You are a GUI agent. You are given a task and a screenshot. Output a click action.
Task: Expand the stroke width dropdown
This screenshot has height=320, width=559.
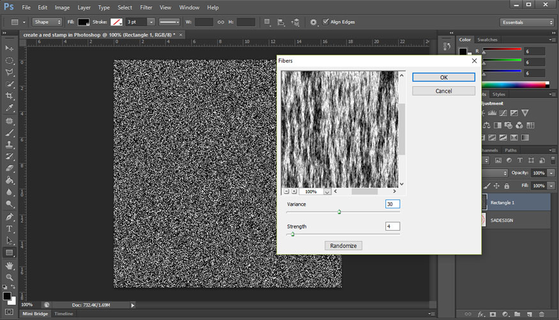coord(151,22)
